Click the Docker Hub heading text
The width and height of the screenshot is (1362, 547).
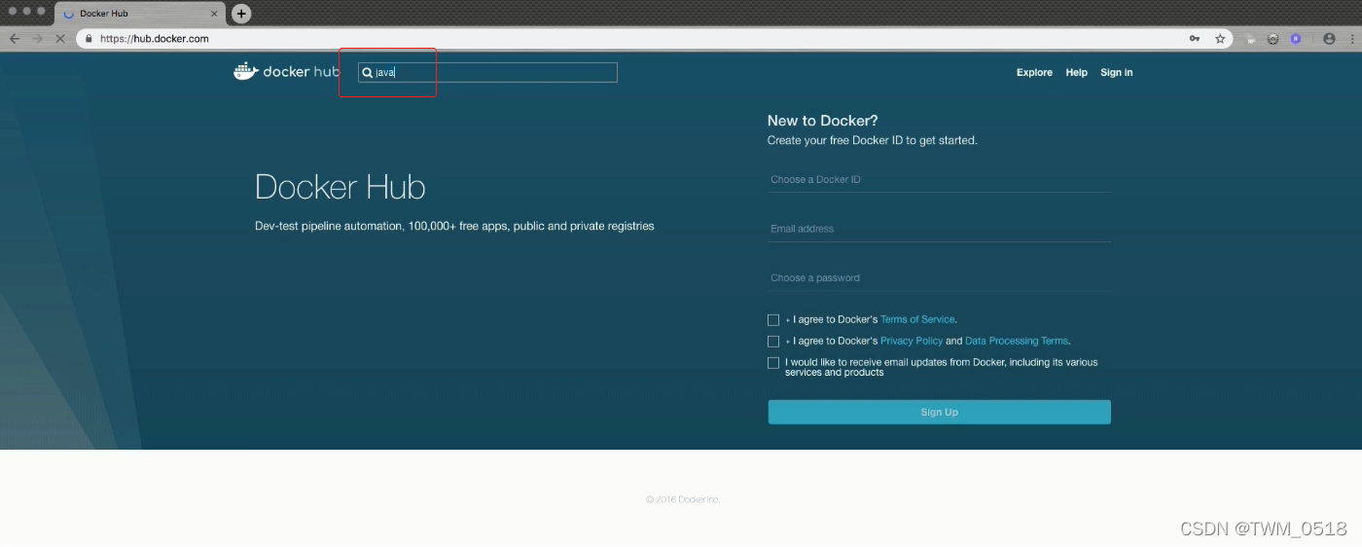click(340, 187)
